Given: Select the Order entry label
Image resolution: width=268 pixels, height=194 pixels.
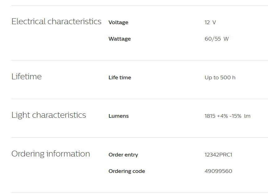Looking at the screenshot, I should pyautogui.click(x=123, y=155).
